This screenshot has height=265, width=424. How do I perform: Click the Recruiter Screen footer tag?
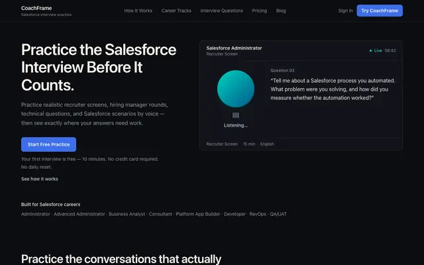point(222,144)
